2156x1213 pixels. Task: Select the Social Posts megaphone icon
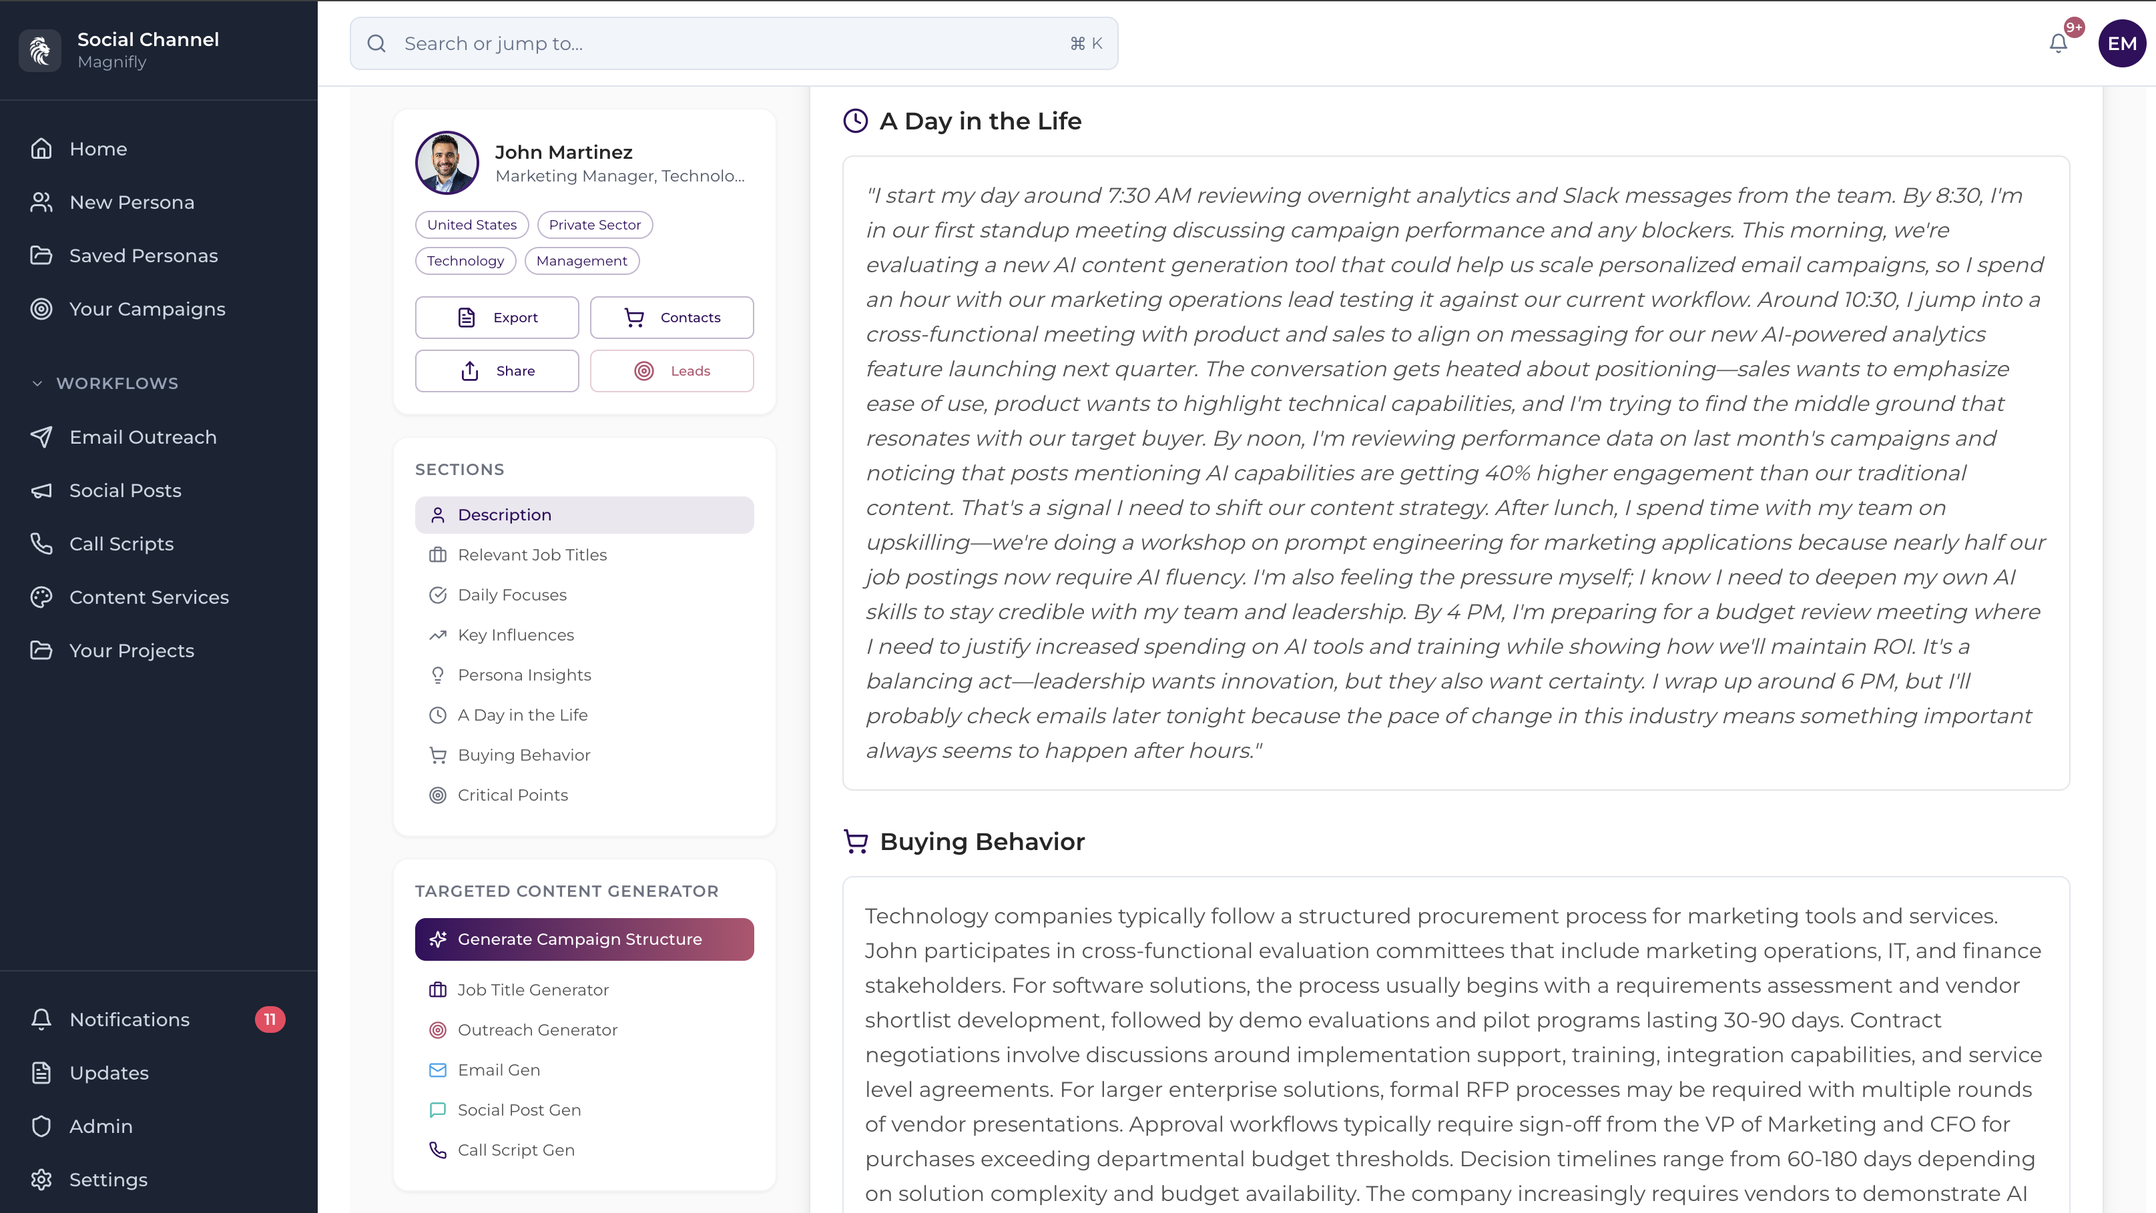[x=42, y=490]
